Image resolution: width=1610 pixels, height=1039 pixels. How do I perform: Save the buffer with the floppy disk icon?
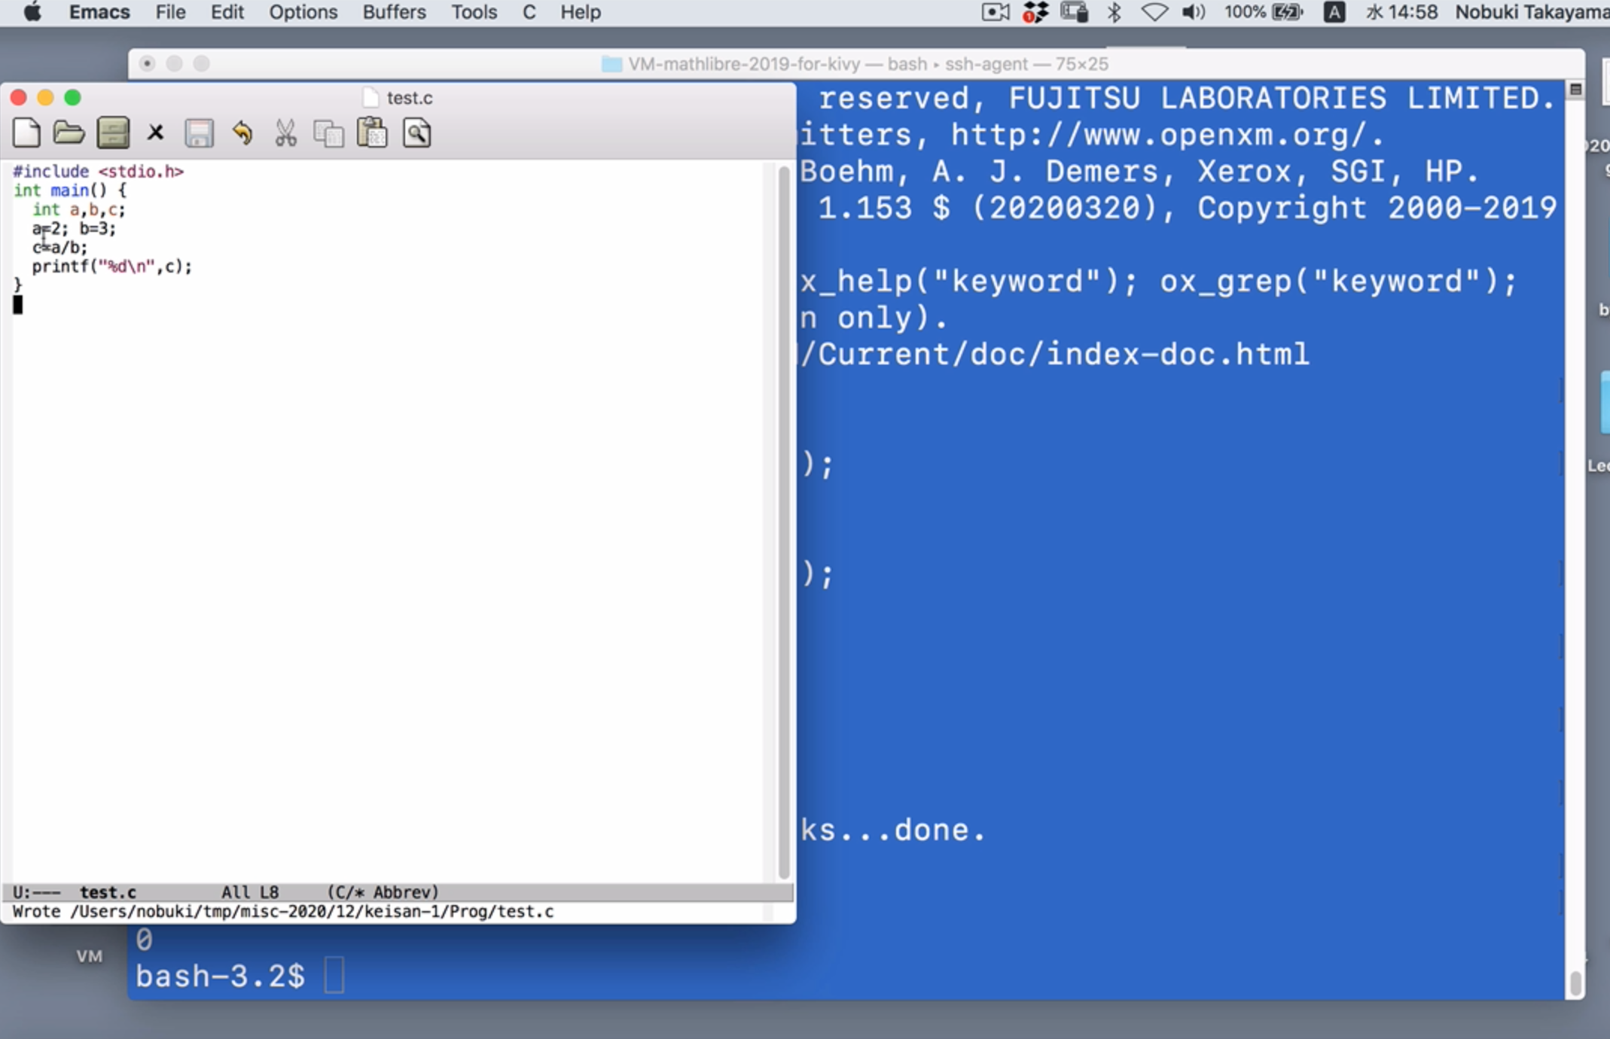(x=199, y=133)
